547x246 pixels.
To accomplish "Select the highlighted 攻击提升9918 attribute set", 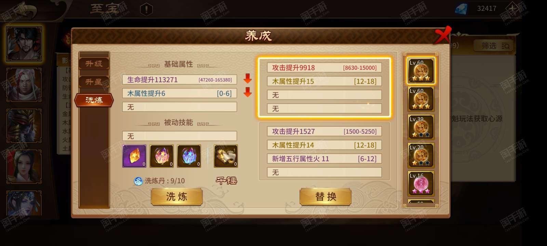I will coord(324,88).
